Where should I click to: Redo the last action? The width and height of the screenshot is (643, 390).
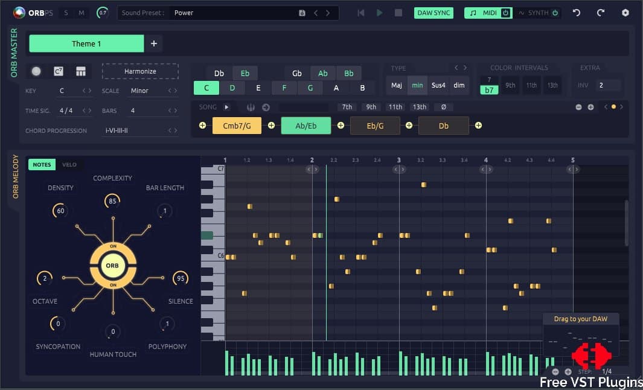click(601, 13)
